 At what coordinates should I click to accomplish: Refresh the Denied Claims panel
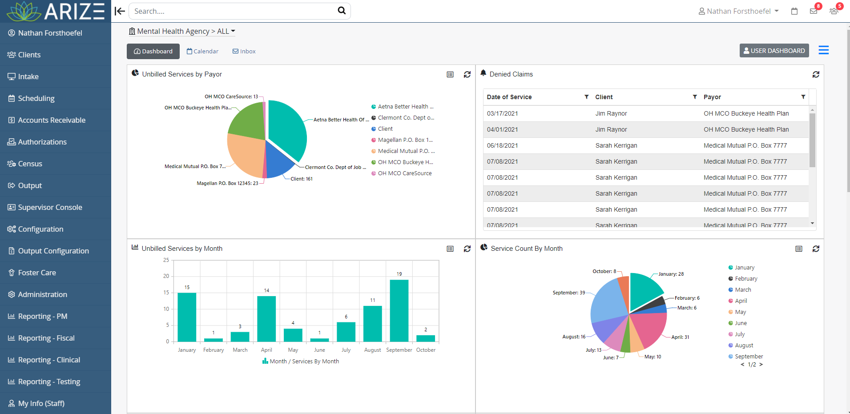click(x=816, y=74)
